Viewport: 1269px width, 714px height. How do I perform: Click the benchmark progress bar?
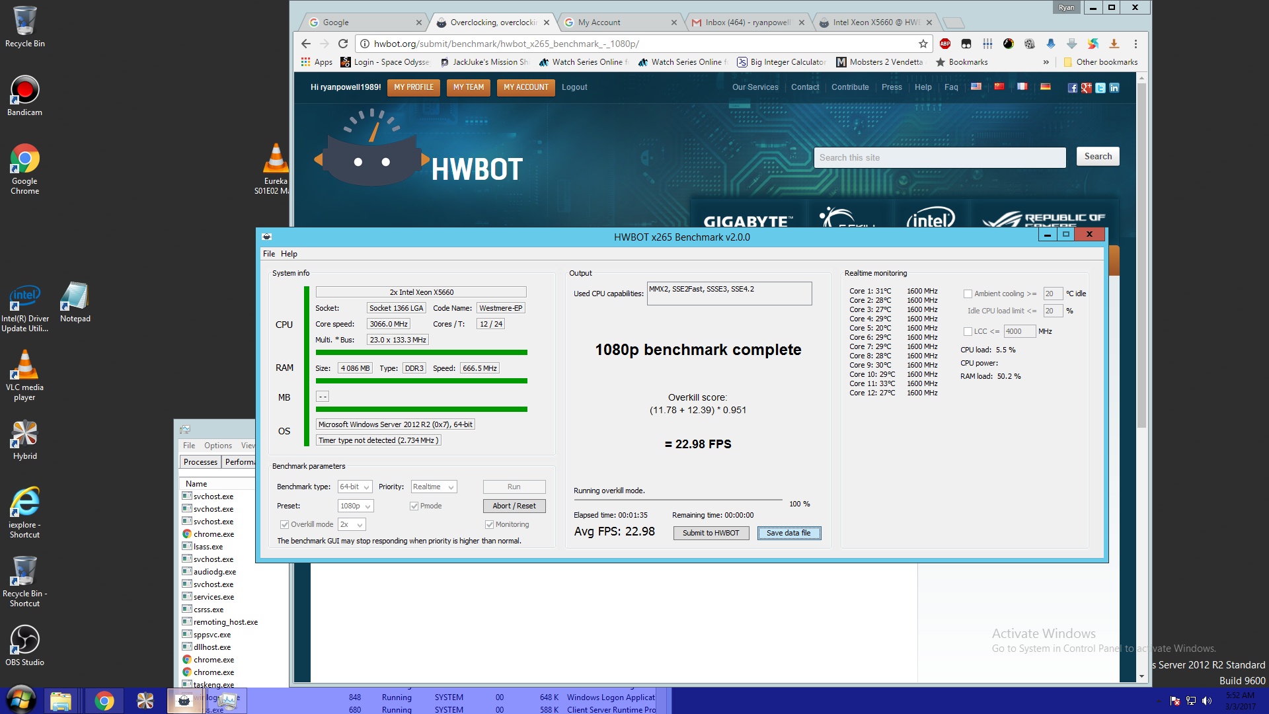click(678, 499)
